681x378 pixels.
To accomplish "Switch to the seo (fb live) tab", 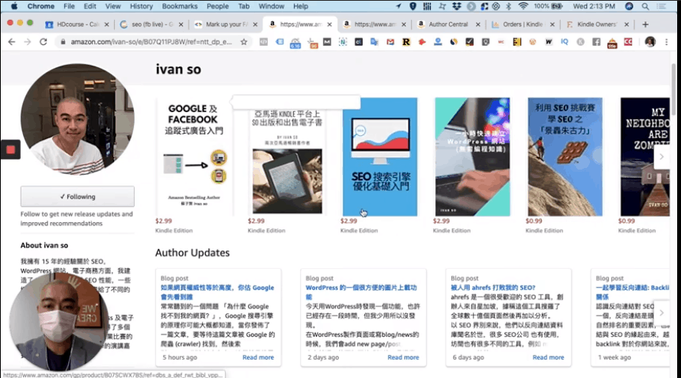I will coord(152,24).
